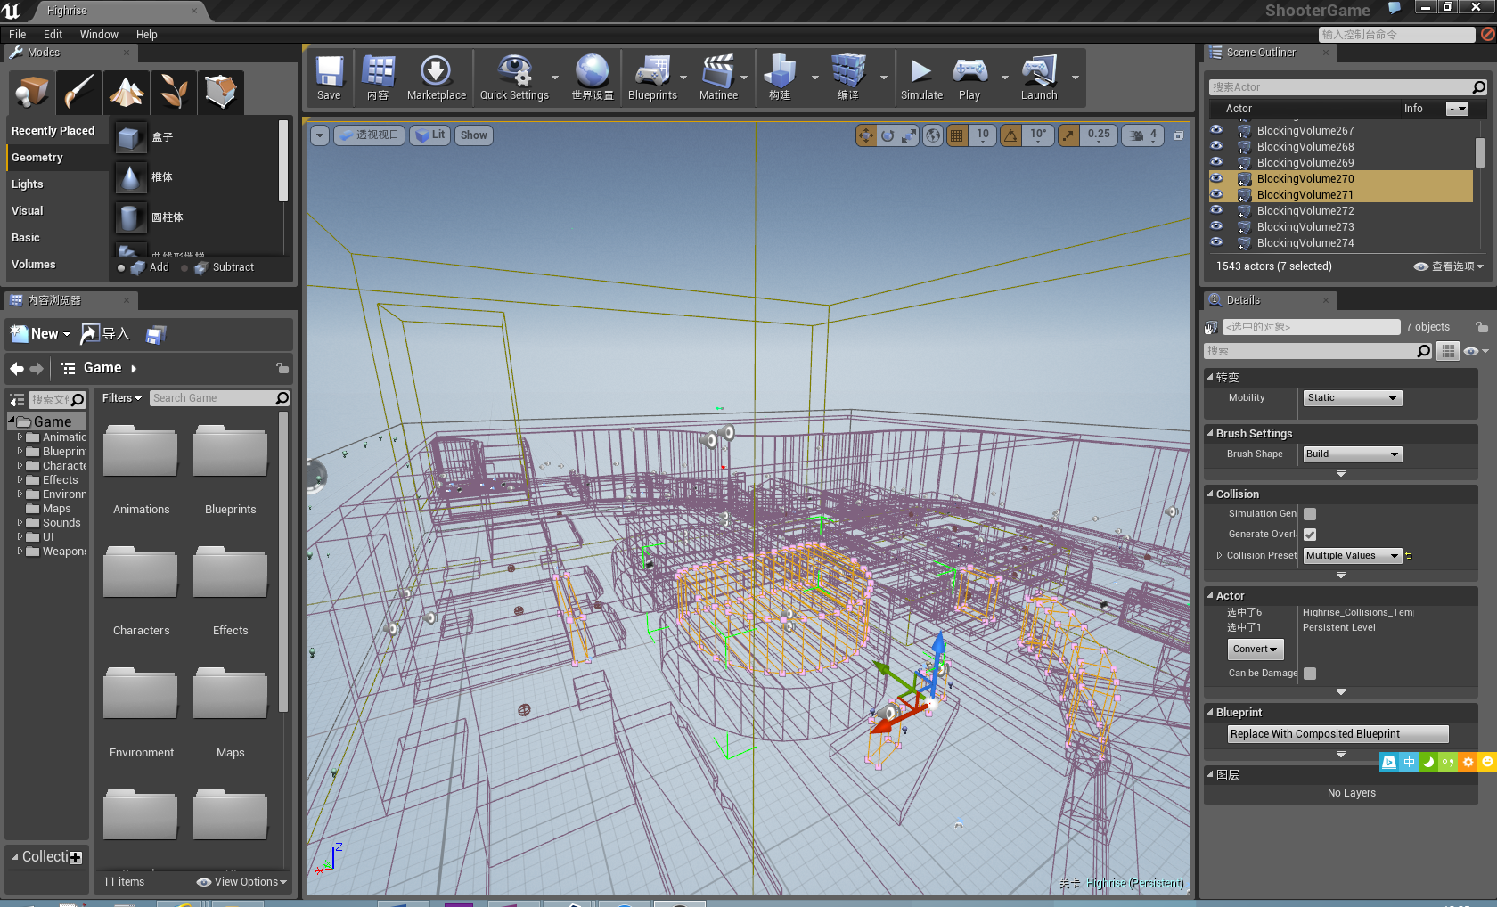The height and width of the screenshot is (907, 1497).
Task: Open the Blueprints toolbar icon
Action: (652, 78)
